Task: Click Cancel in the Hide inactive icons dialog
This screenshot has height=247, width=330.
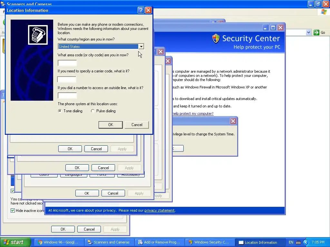Action: pyautogui.click(x=89, y=229)
